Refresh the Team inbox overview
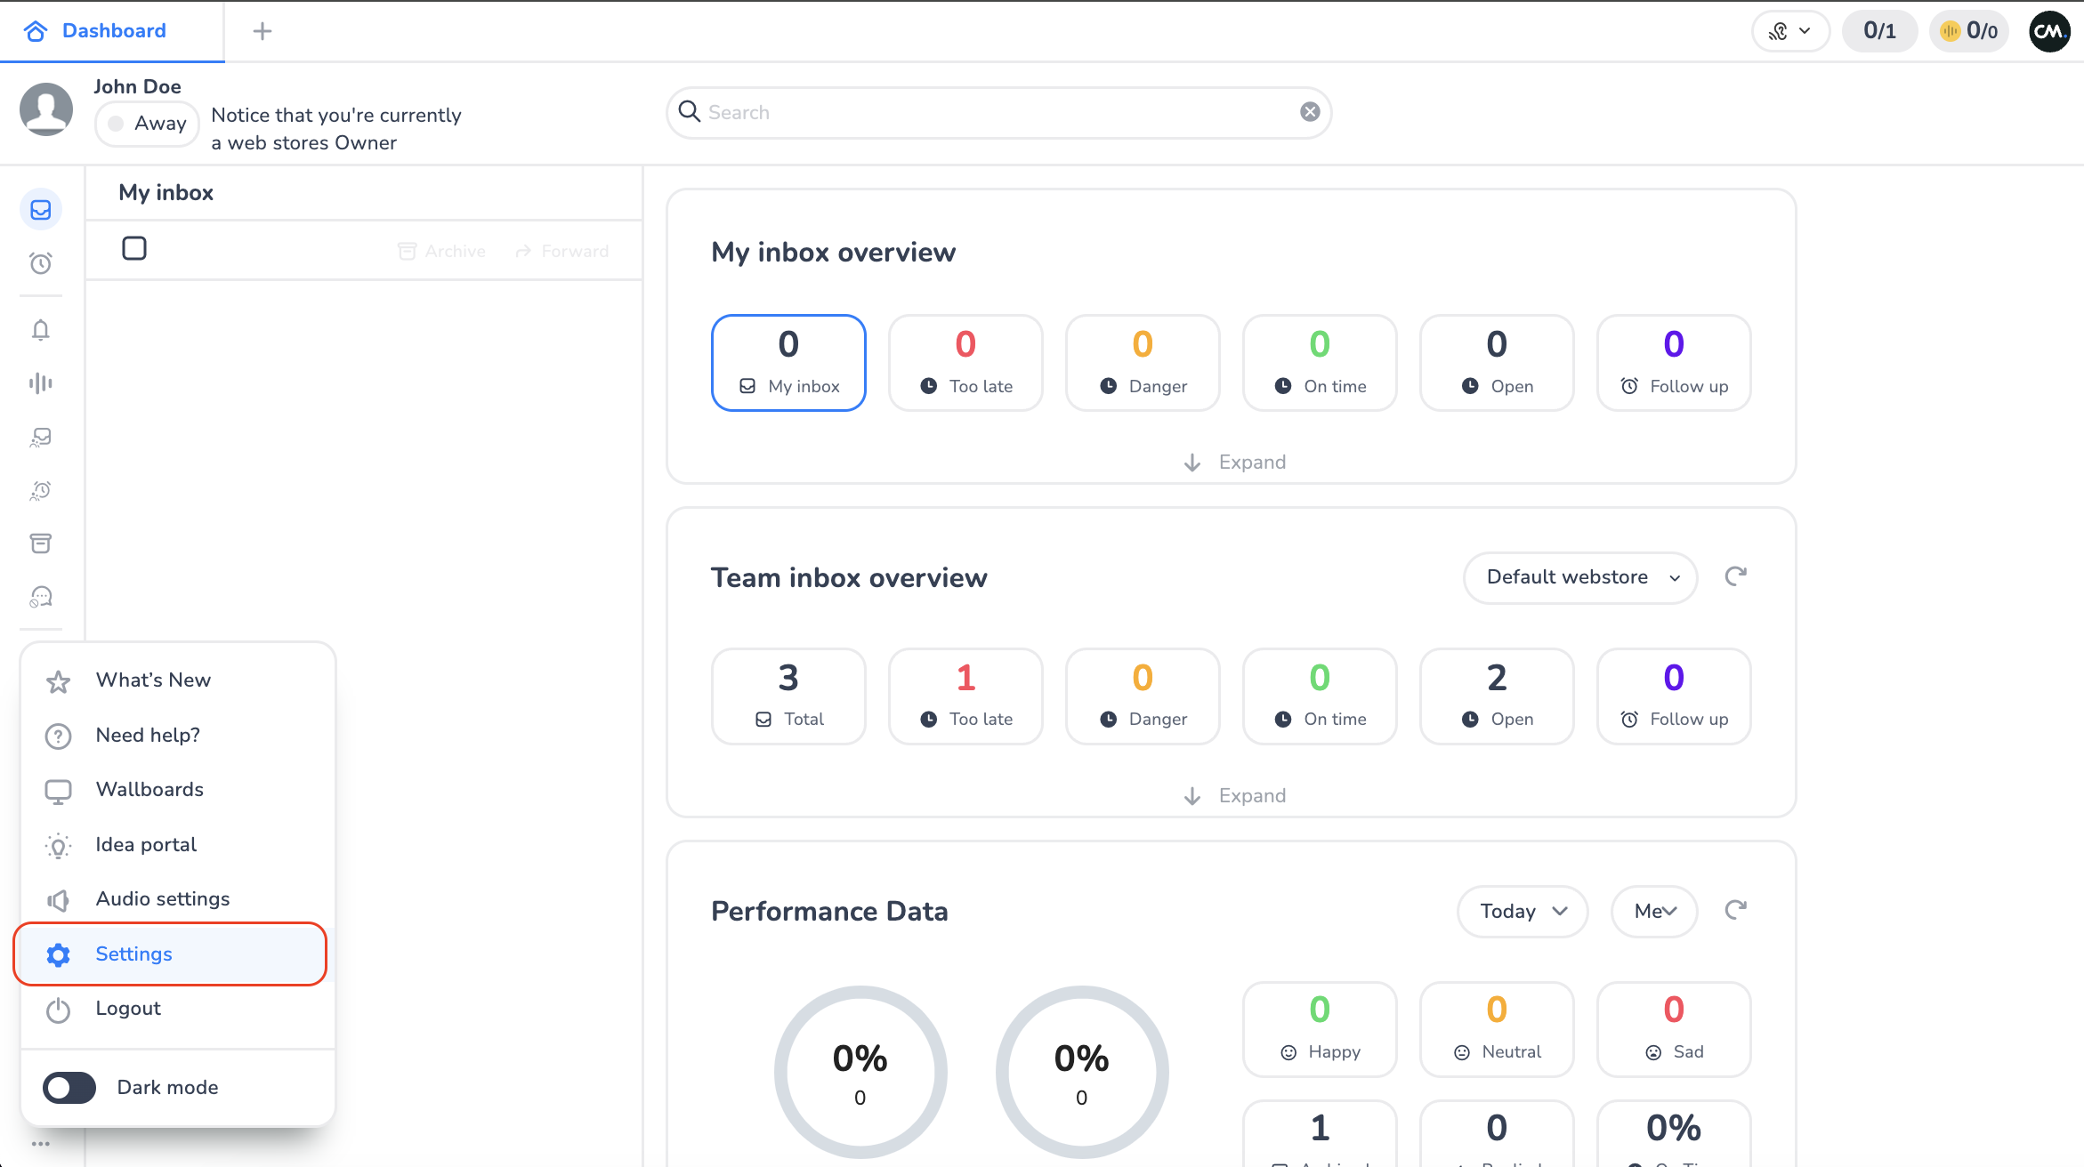 click(1735, 576)
